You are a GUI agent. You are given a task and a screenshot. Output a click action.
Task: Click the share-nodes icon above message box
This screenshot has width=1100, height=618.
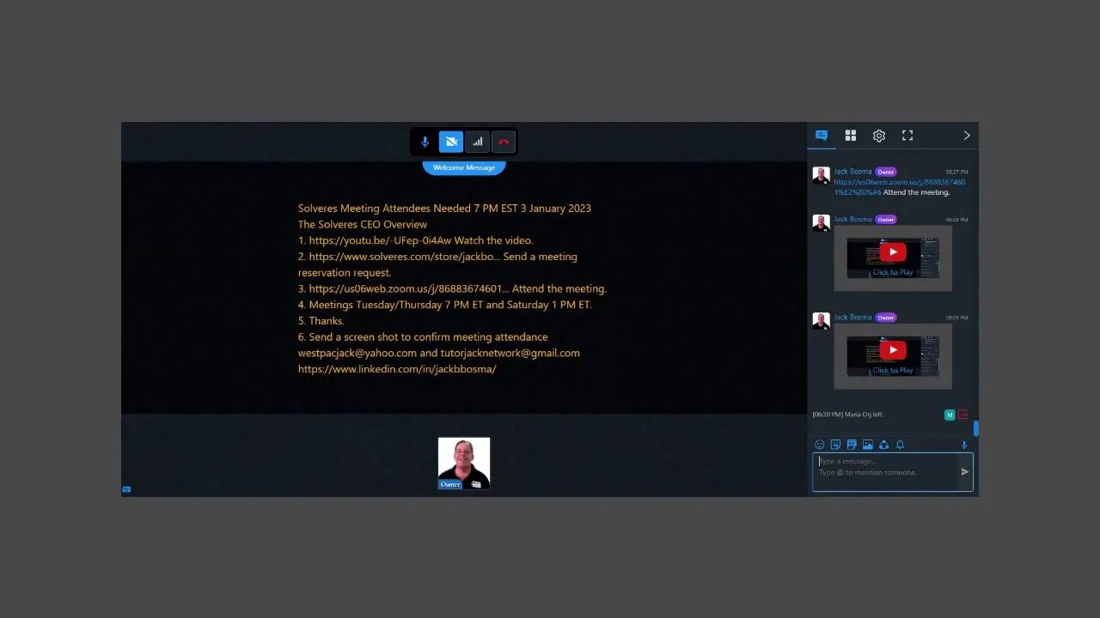[883, 445]
